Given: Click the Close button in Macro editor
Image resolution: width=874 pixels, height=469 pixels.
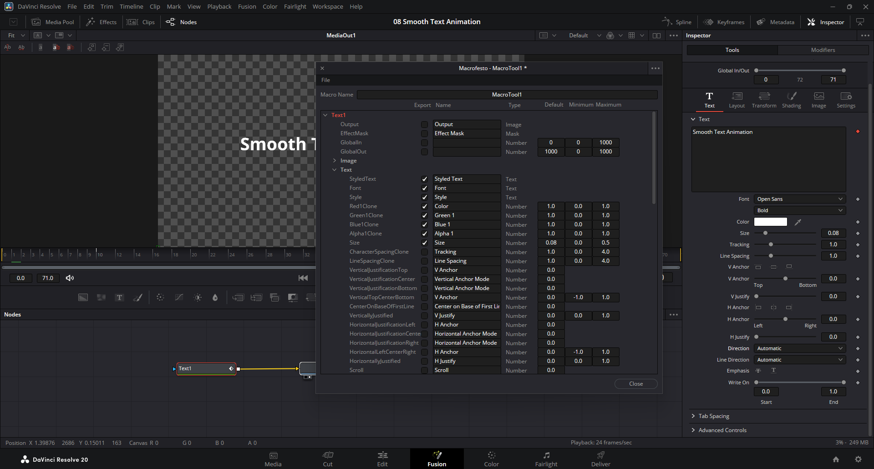Looking at the screenshot, I should point(635,384).
